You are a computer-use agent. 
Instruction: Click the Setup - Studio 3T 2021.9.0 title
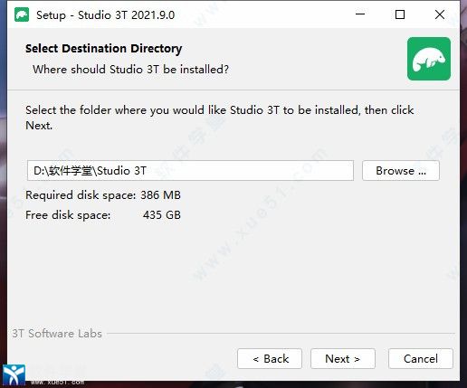[x=106, y=15]
